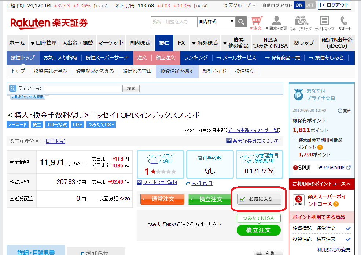Click the Money Bridge bank icon
Image resolution: width=361 pixels, height=255 pixels.
coord(300,22)
